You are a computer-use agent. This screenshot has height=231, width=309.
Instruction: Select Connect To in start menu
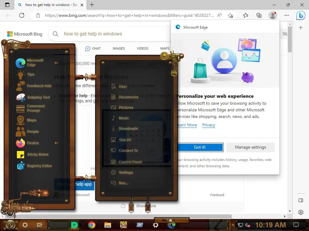(x=124, y=151)
